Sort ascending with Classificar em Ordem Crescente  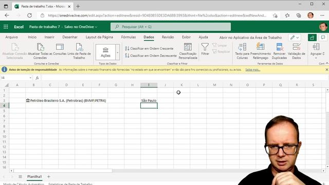[149, 48]
